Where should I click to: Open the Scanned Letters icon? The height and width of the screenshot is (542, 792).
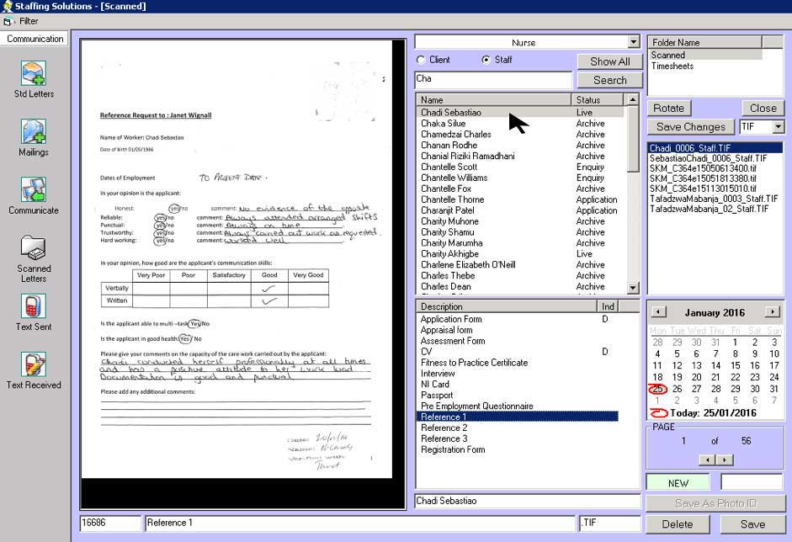pyautogui.click(x=34, y=249)
